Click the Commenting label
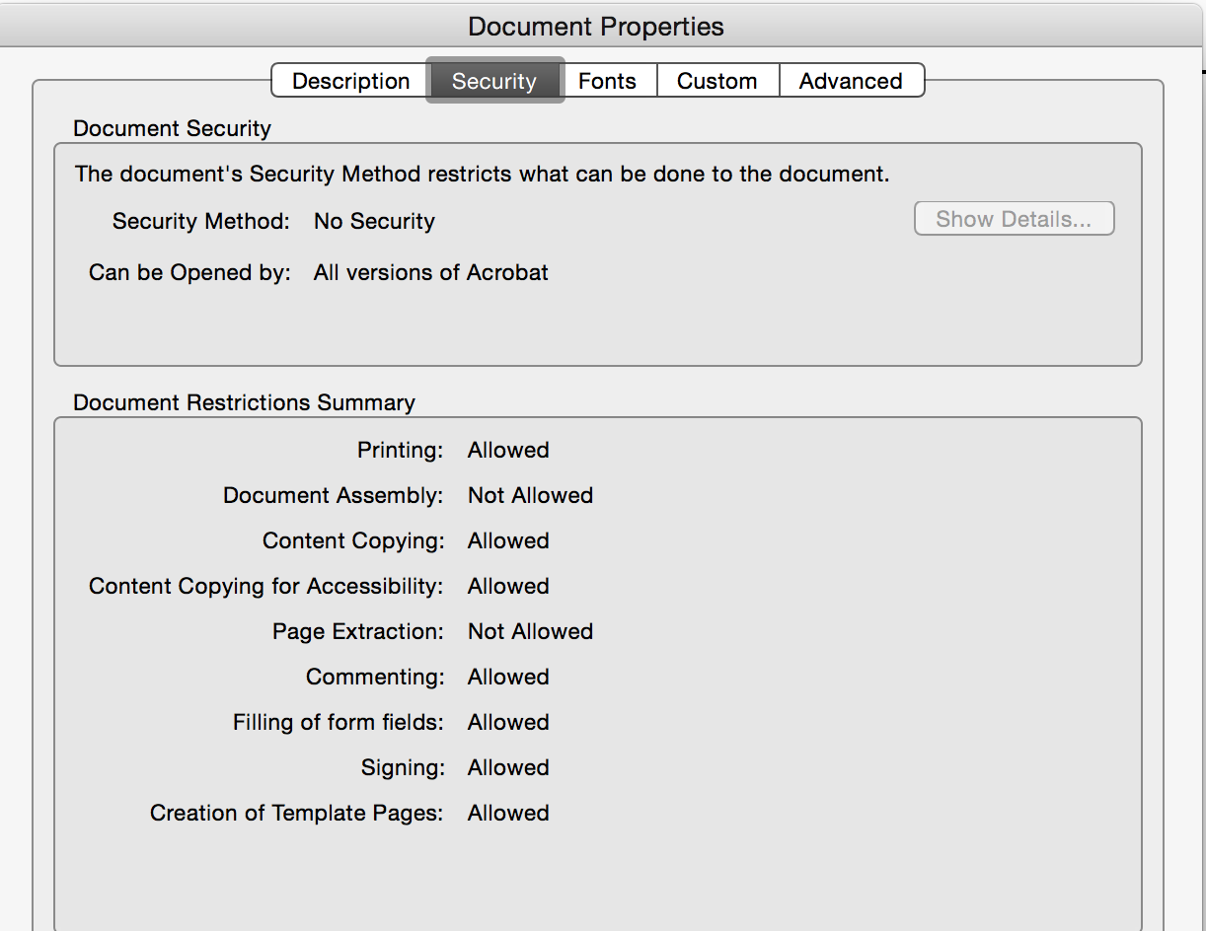The image size is (1206, 931). 375,677
